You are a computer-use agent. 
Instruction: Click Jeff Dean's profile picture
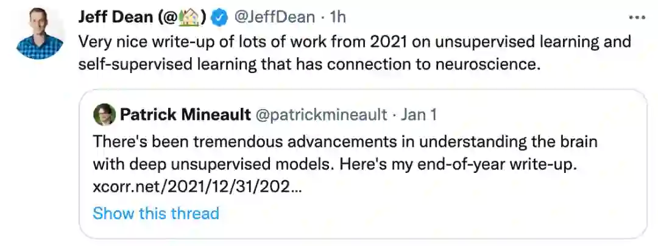pyautogui.click(x=40, y=33)
